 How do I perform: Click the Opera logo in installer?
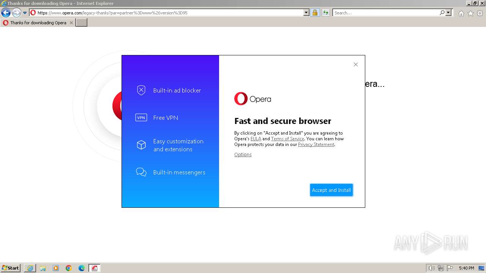[x=252, y=99]
